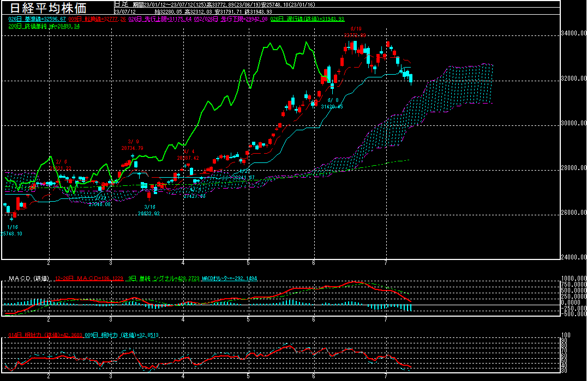Click the 34000.00 price axis label

tap(573, 33)
